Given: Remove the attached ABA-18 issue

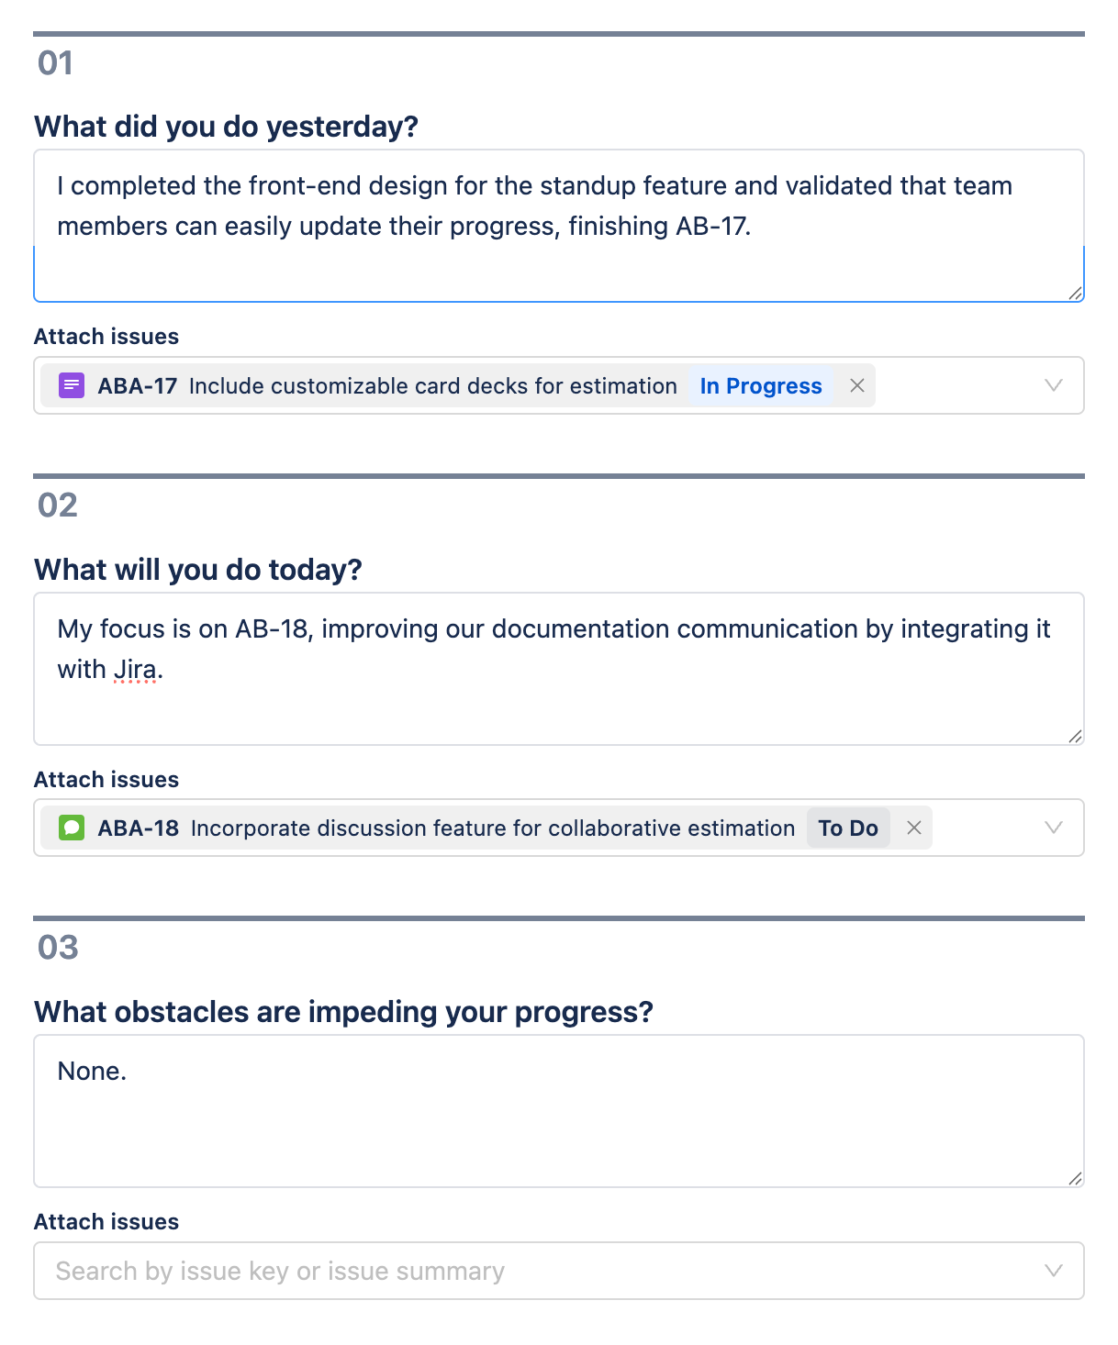Looking at the screenshot, I should pyautogui.click(x=914, y=828).
